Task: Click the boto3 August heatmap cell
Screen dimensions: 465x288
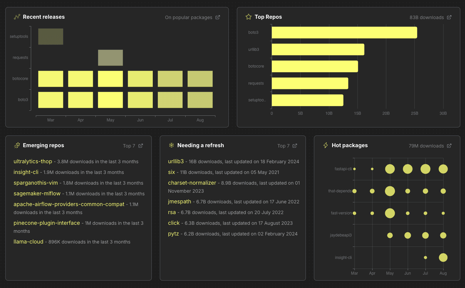Action: 200,100
